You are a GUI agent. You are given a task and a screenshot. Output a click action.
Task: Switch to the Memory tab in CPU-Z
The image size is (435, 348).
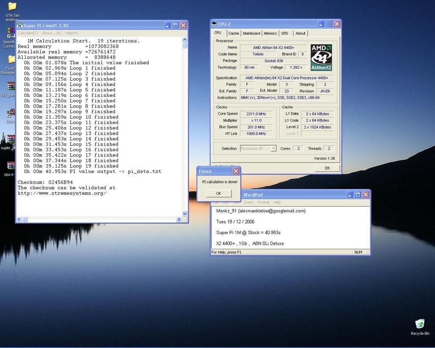(270, 33)
